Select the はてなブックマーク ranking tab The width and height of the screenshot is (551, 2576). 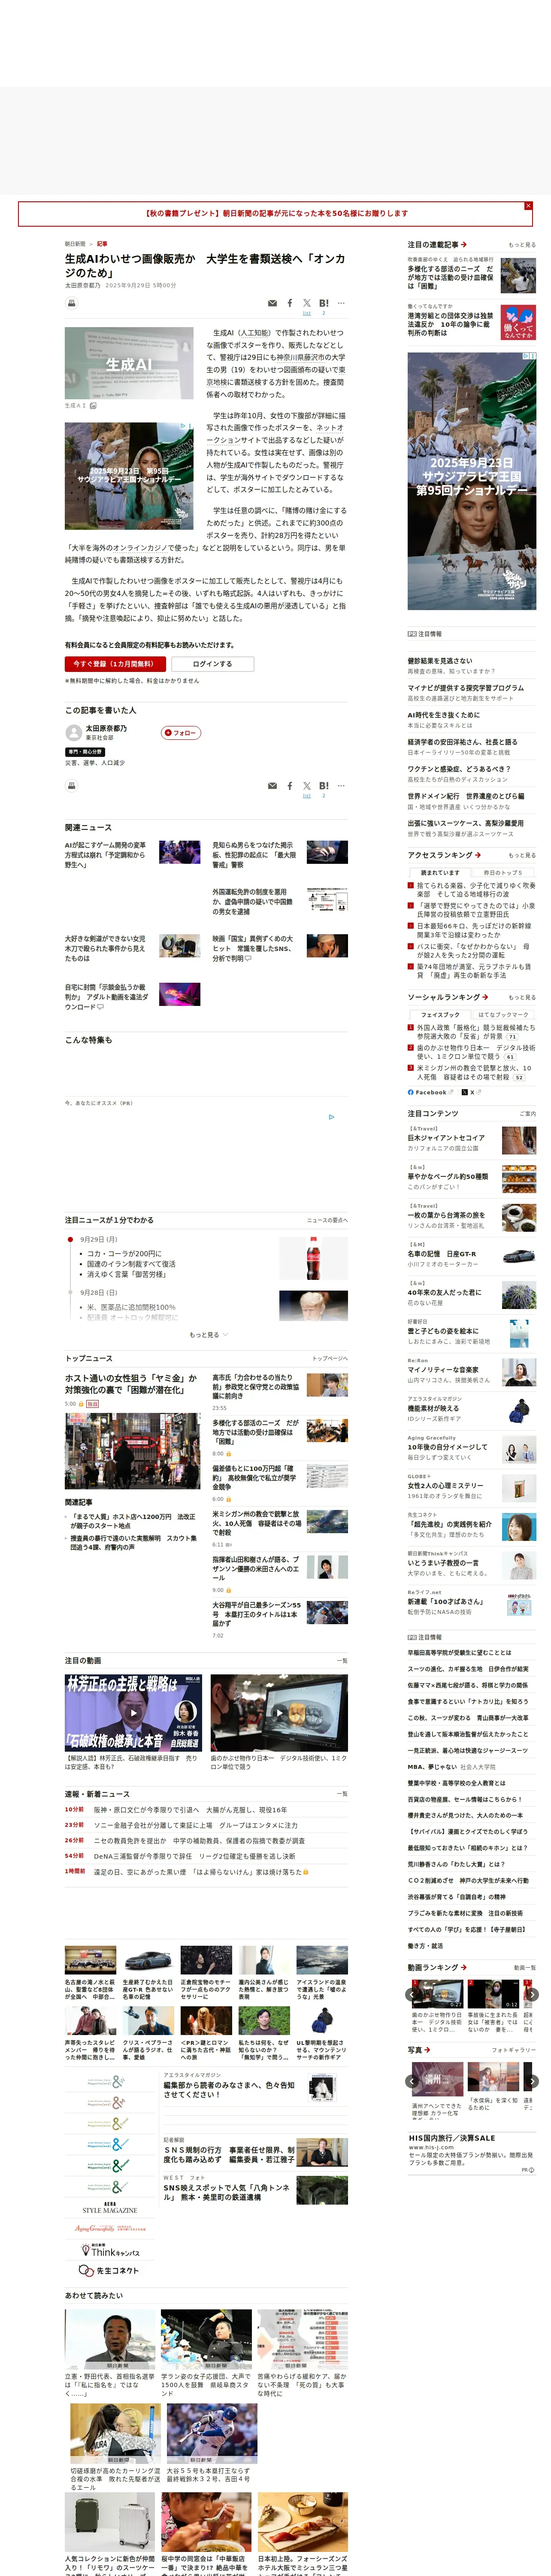pos(503,1014)
